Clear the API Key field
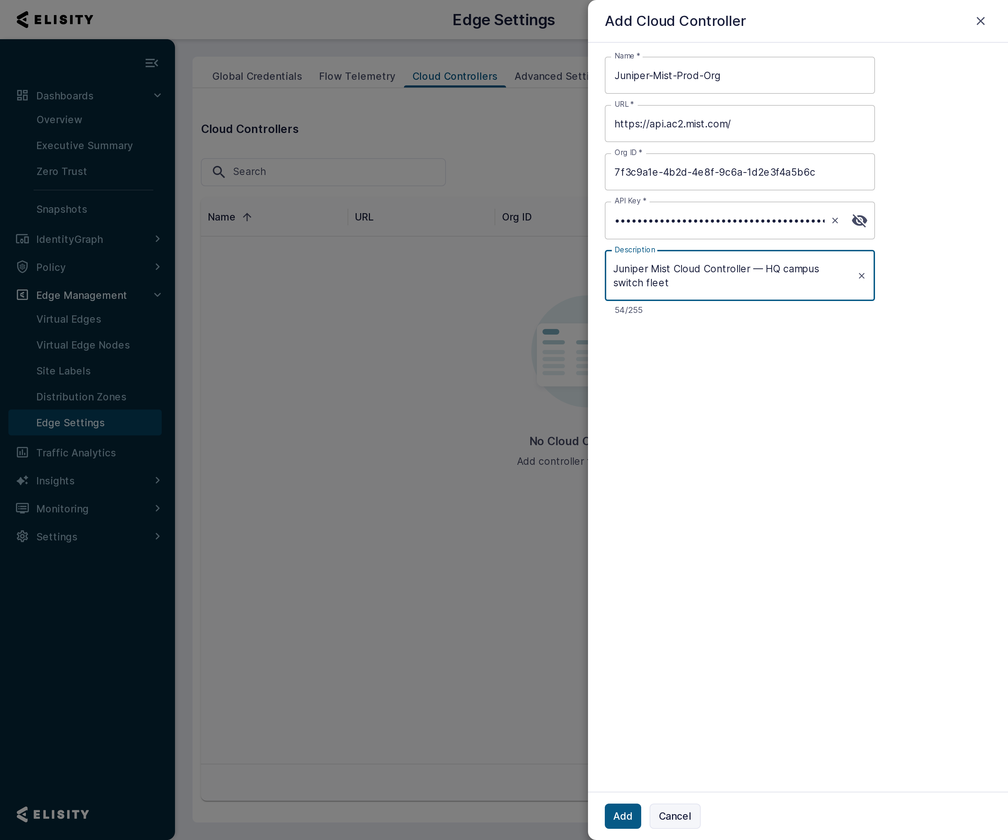This screenshot has width=1008, height=840. [835, 220]
